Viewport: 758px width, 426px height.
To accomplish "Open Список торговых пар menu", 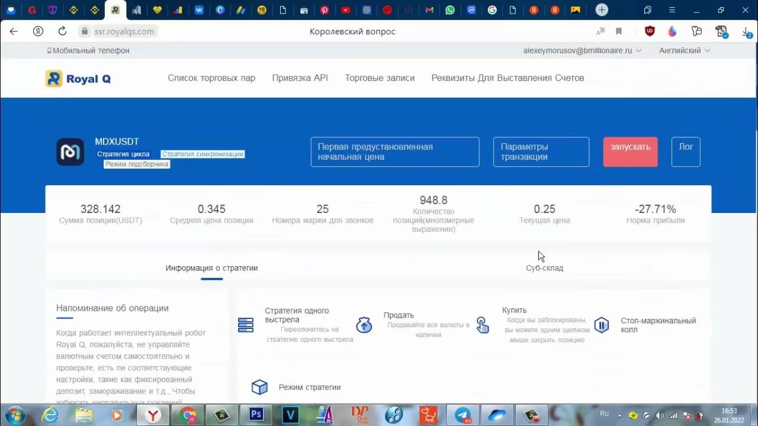I will click(211, 78).
